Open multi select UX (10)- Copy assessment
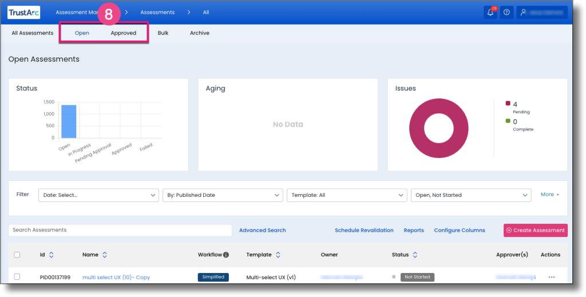 coord(116,277)
